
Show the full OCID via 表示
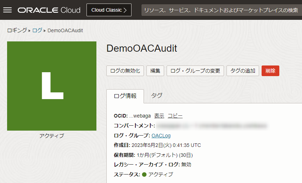point(159,116)
